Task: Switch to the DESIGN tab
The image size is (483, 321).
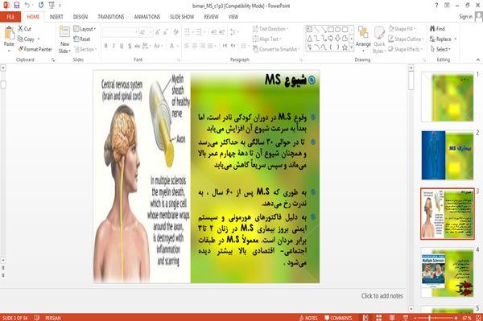Action: [80, 17]
